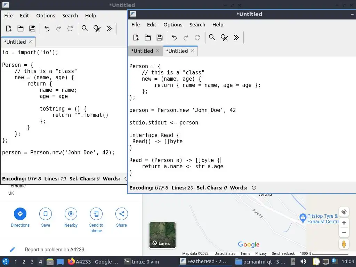Open File menu in back FeatherPad window
Image resolution: width=356 pixels, height=267 pixels.
point(8,15)
